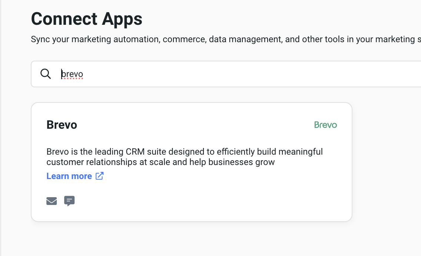This screenshot has width=421, height=256.
Task: Click empty area right side of search box
Action: (334, 74)
